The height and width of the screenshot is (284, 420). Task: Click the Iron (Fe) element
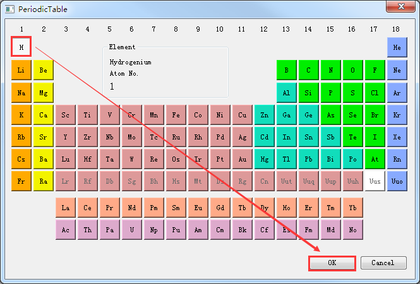[x=176, y=115]
